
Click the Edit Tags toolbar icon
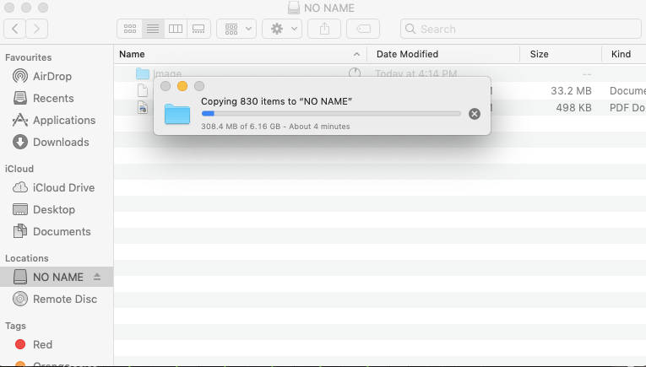click(x=363, y=29)
